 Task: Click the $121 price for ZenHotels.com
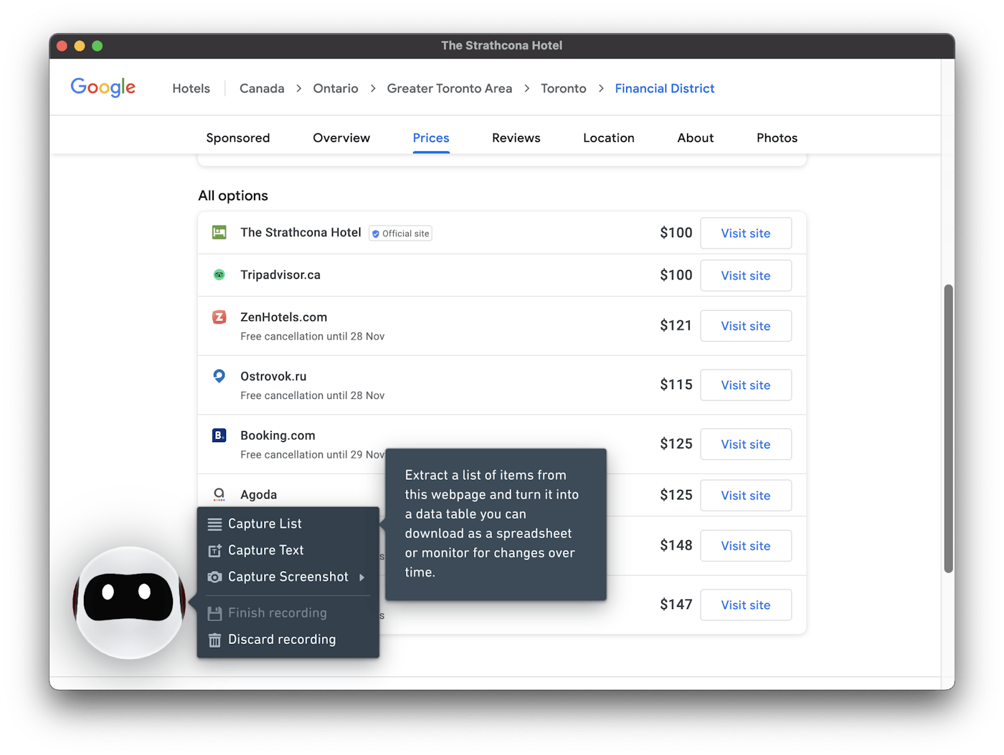(x=676, y=326)
